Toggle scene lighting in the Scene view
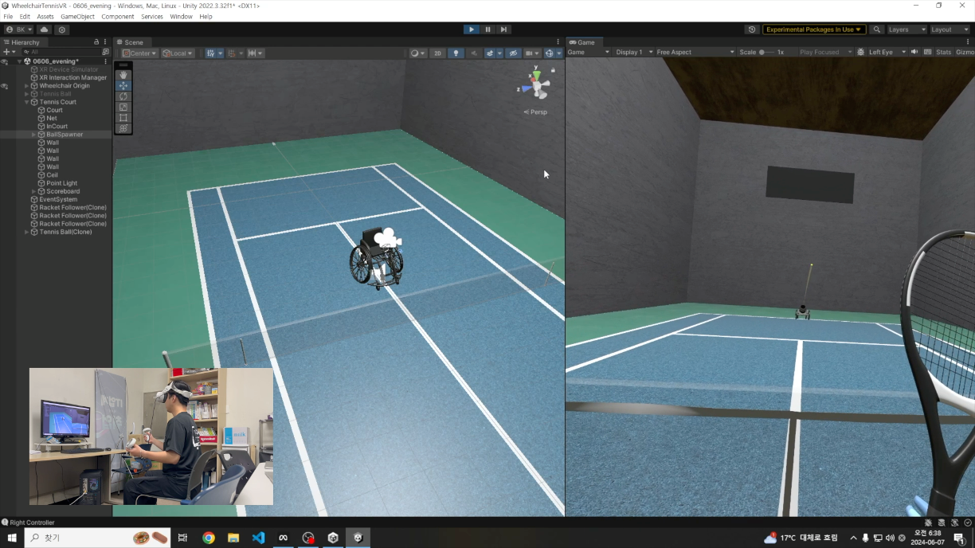Image resolution: width=975 pixels, height=548 pixels. coord(455,53)
